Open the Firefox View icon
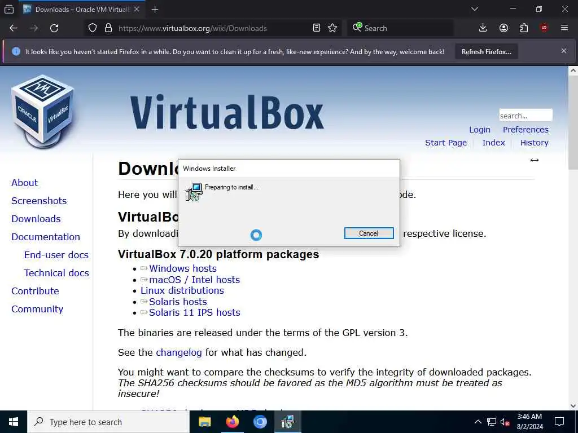578x433 pixels. click(9, 10)
